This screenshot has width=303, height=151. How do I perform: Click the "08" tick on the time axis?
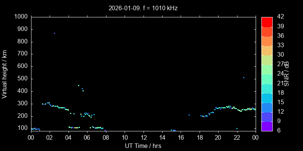point(106,138)
